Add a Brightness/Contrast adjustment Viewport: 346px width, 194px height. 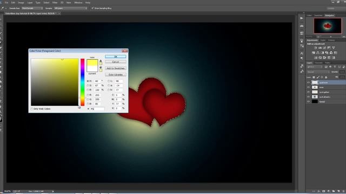point(316,48)
